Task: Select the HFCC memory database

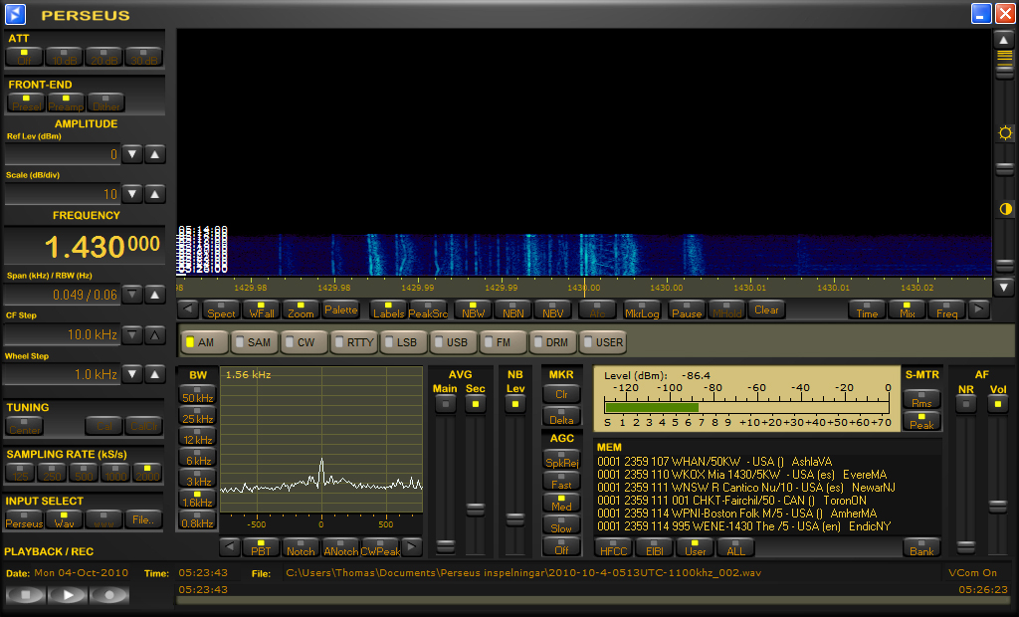Action: click(613, 547)
